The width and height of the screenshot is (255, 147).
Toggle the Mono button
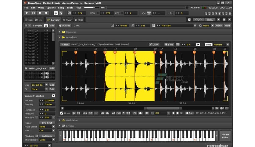219,26
